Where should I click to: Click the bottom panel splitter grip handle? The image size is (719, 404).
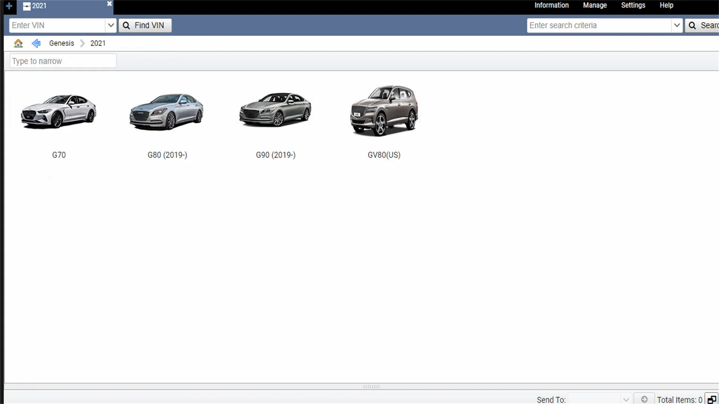pyautogui.click(x=371, y=386)
